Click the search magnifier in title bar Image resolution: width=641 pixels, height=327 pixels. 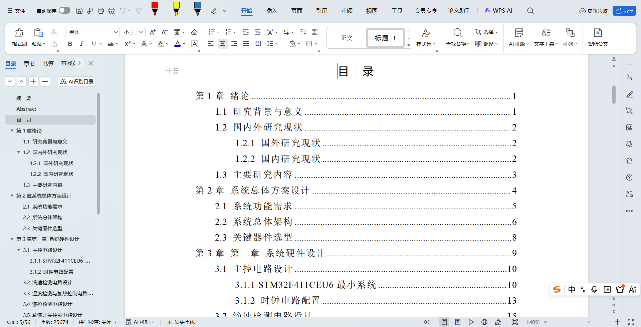[x=530, y=11]
